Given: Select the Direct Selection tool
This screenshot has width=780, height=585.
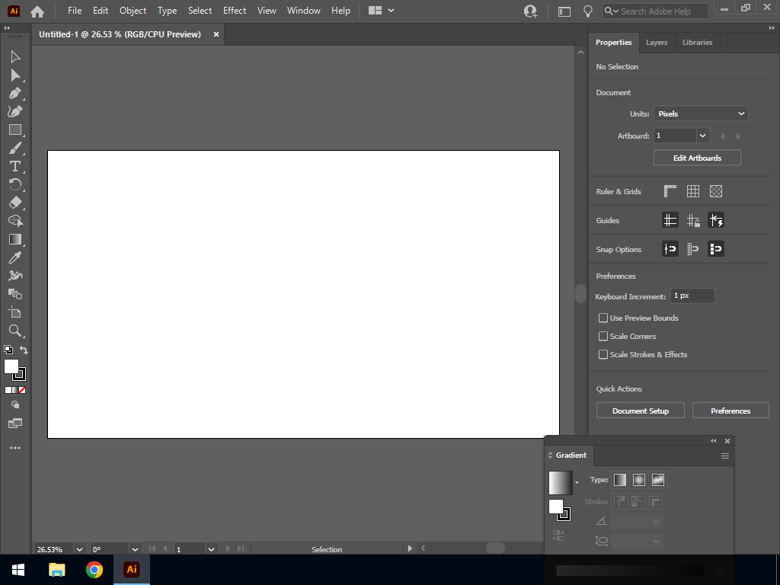Looking at the screenshot, I should (x=15, y=75).
